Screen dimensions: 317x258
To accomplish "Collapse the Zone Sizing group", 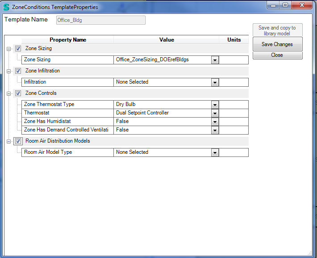I will coord(8,48).
